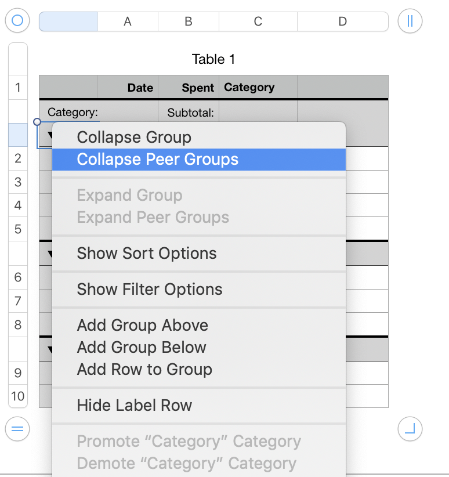The width and height of the screenshot is (449, 477).
Task: Click the Table 1 title
Action: pos(213,59)
